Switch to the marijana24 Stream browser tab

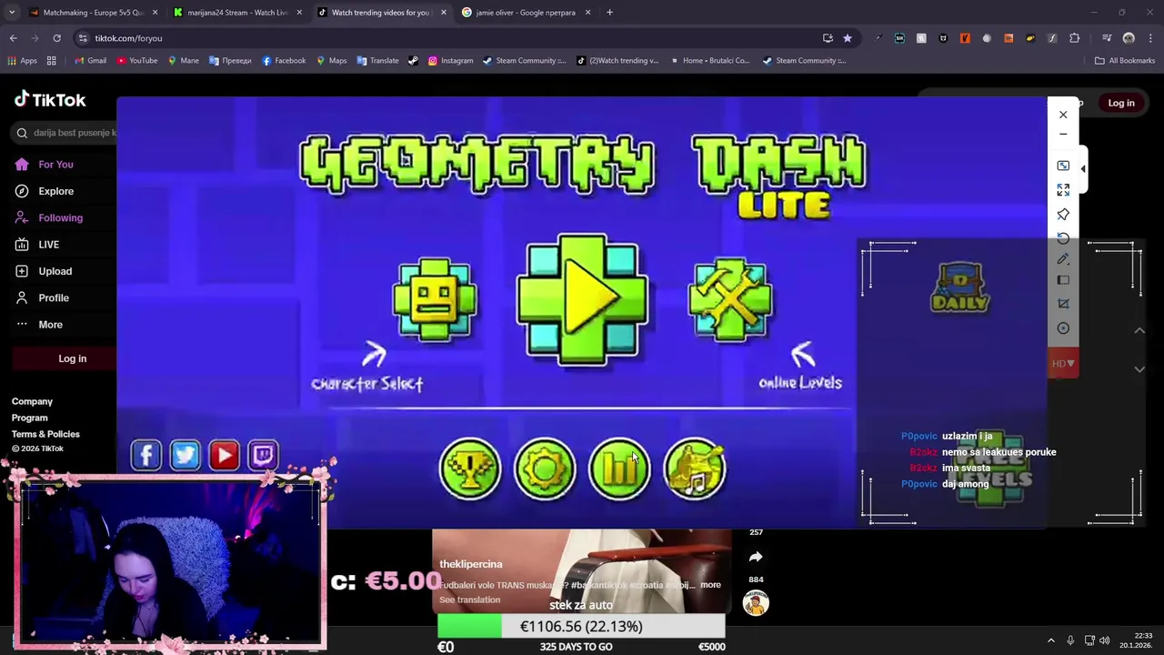point(237,13)
